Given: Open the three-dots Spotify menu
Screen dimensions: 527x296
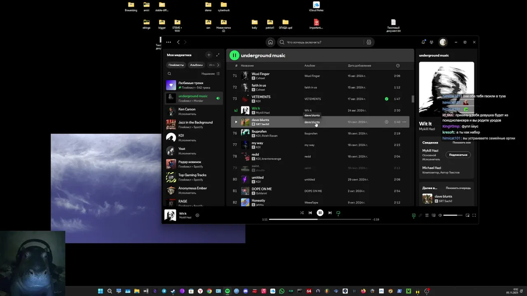Looking at the screenshot, I should [168, 42].
